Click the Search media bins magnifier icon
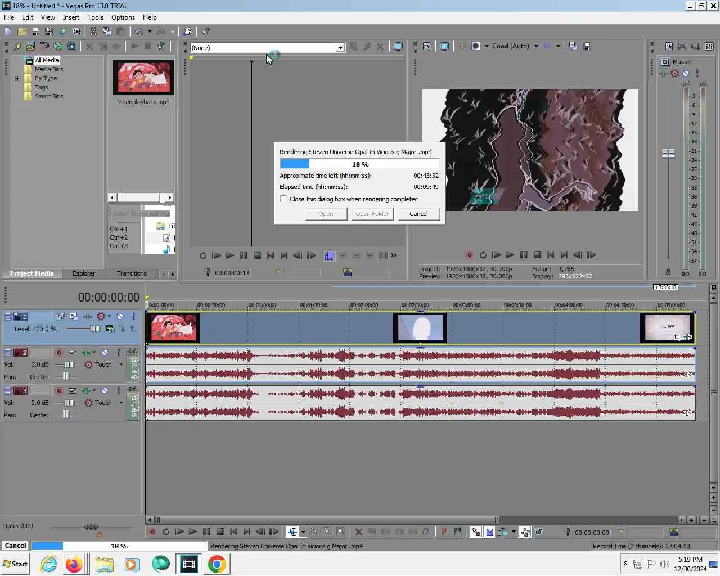This screenshot has height=576, width=720. (71, 46)
